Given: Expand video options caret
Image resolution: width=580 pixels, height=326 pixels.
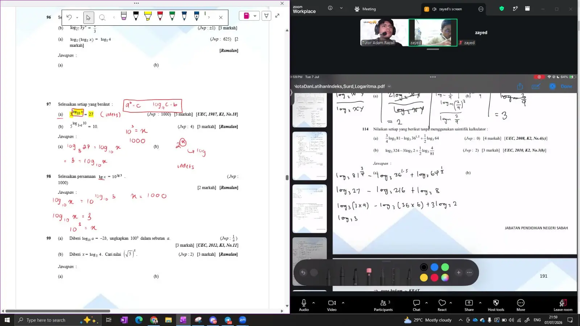Looking at the screenshot, I should pyautogui.click(x=343, y=303).
